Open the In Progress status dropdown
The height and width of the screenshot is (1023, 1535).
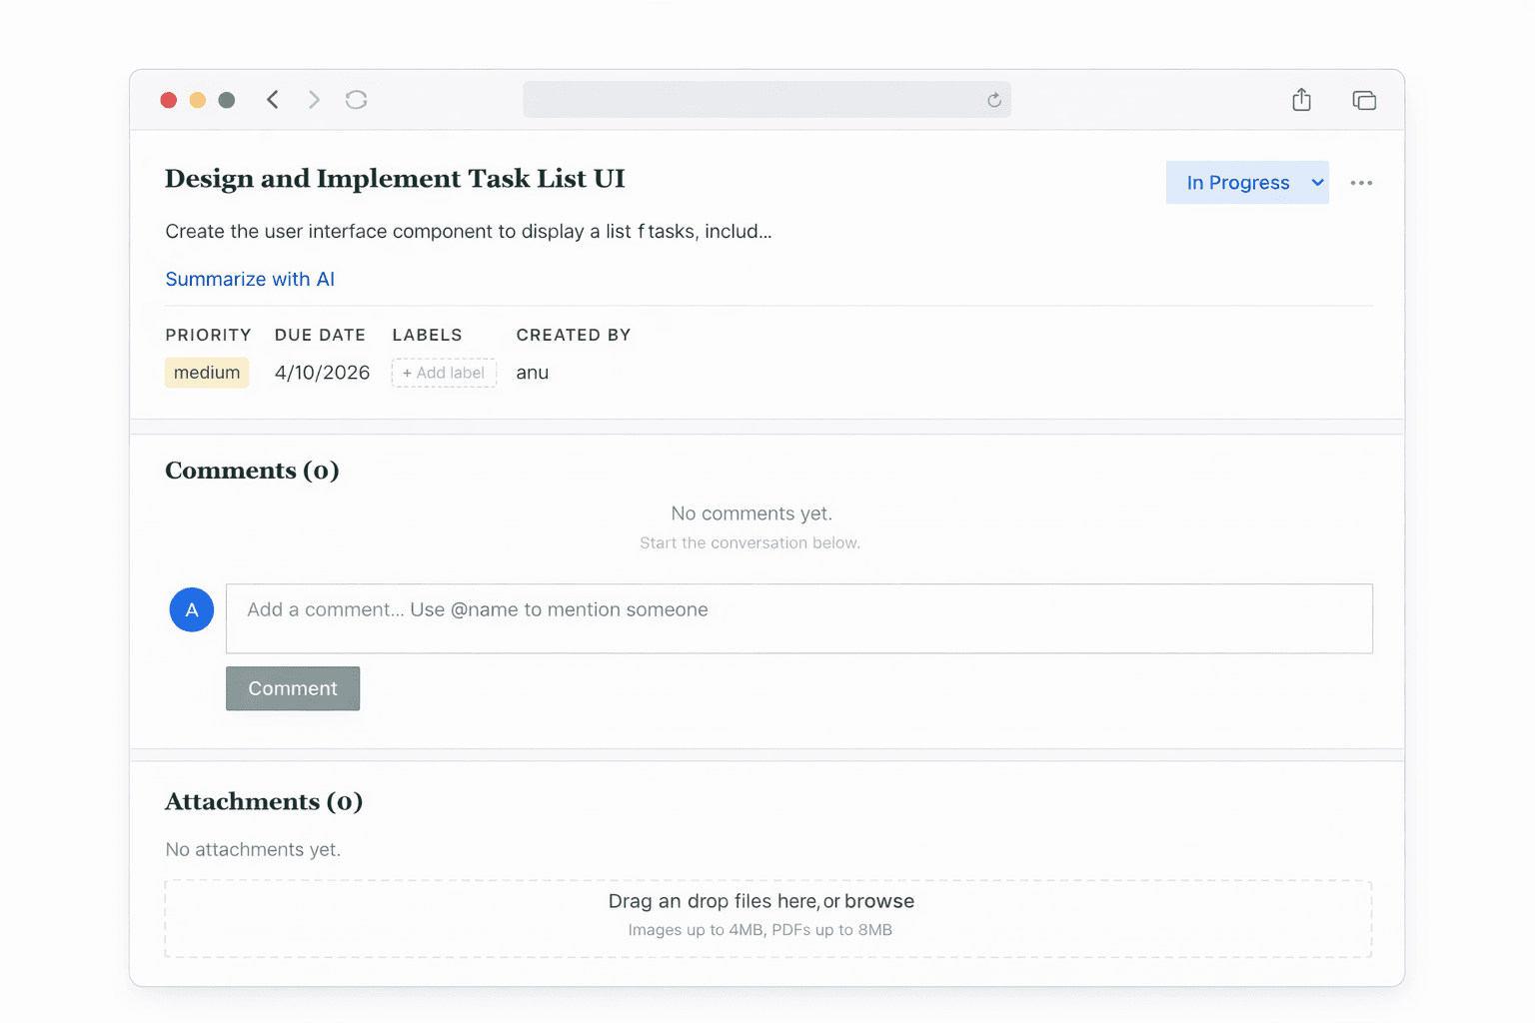pyautogui.click(x=1239, y=182)
